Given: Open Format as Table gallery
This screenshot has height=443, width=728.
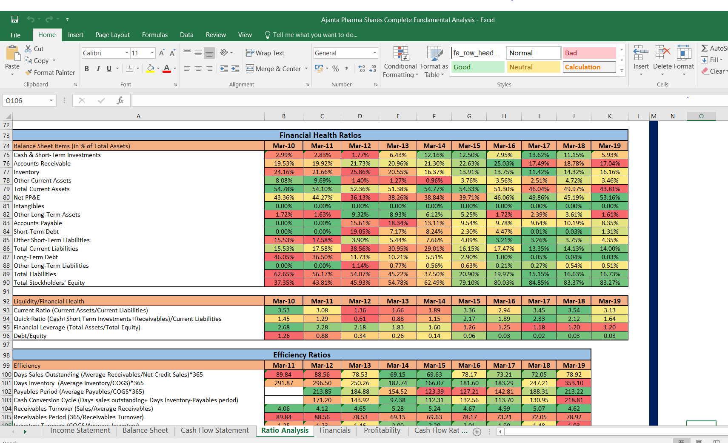Looking at the screenshot, I should [434, 62].
